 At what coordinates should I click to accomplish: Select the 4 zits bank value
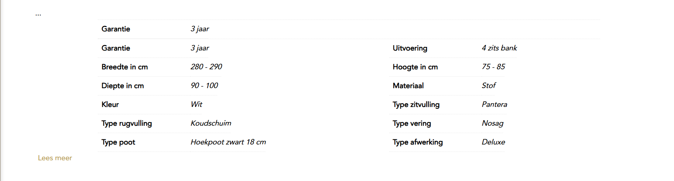(499, 48)
